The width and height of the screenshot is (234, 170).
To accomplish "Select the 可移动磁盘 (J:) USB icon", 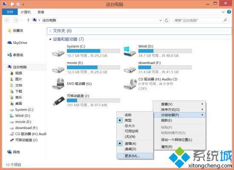I will tap(59, 101).
